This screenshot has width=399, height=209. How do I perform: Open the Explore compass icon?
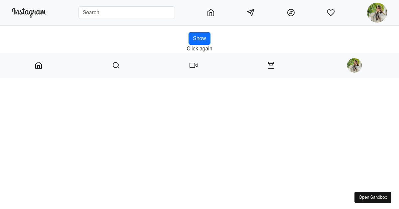click(x=291, y=13)
